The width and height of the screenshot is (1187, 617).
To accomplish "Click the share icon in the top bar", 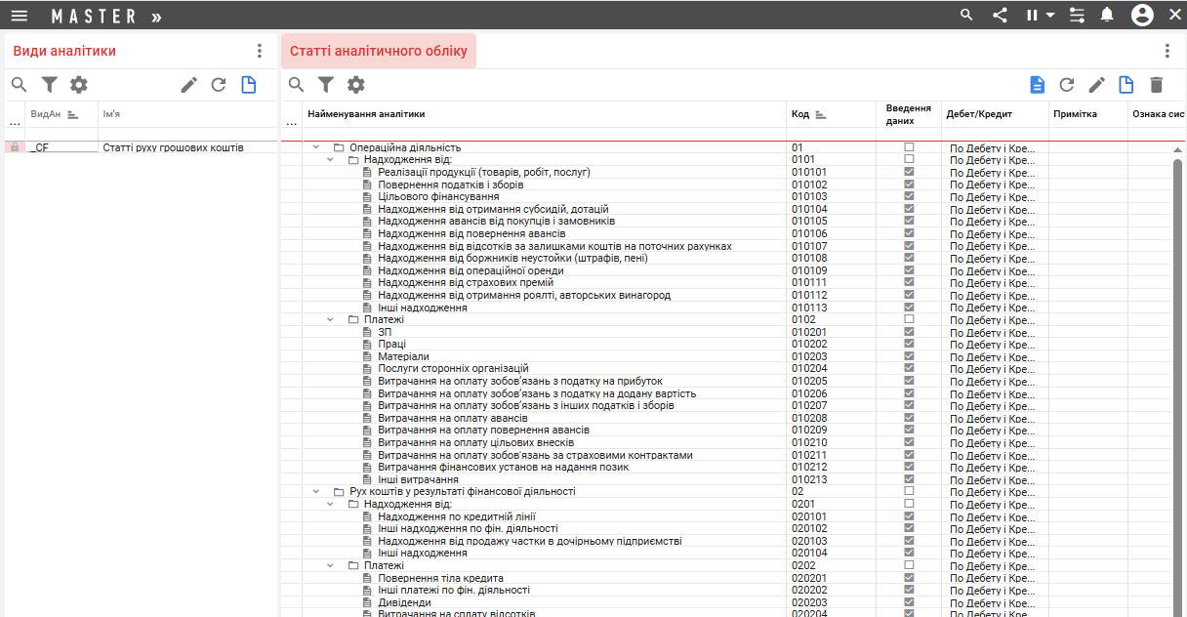I will click(x=1000, y=15).
